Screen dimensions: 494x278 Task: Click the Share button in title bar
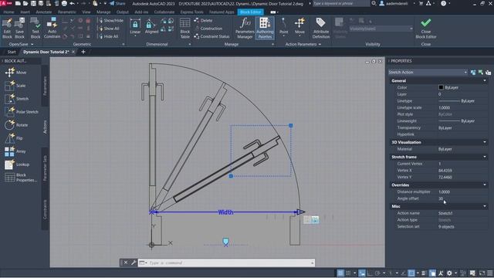[117, 3]
